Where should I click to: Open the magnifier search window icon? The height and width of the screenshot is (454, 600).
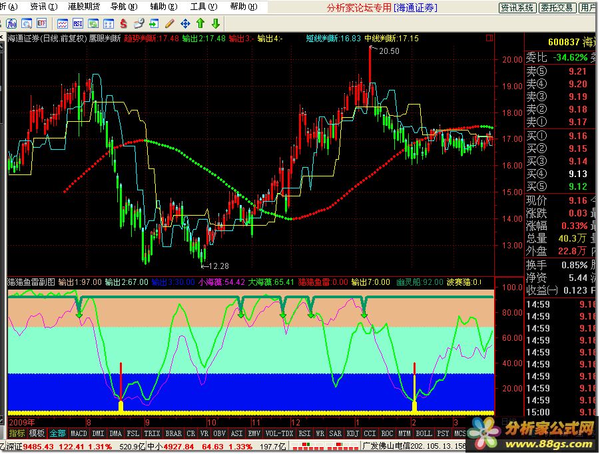pyautogui.click(x=27, y=24)
